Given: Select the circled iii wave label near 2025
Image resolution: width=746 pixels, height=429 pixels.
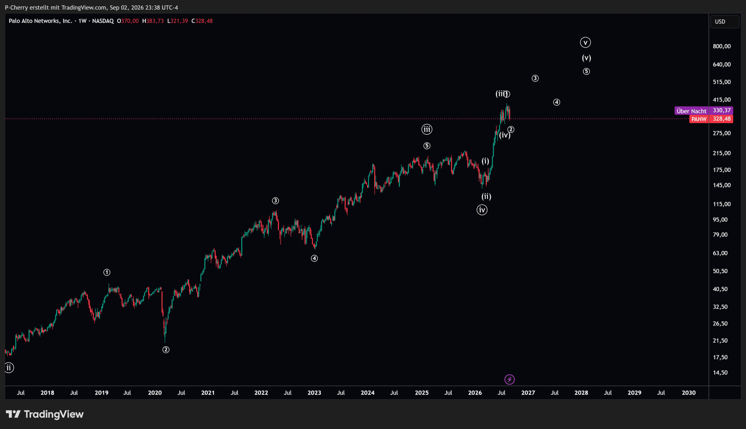Looking at the screenshot, I should pyautogui.click(x=427, y=129).
